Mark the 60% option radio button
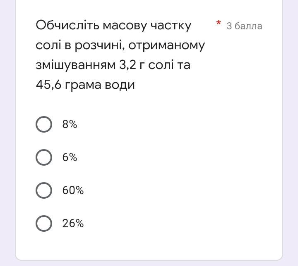 coord(44,190)
